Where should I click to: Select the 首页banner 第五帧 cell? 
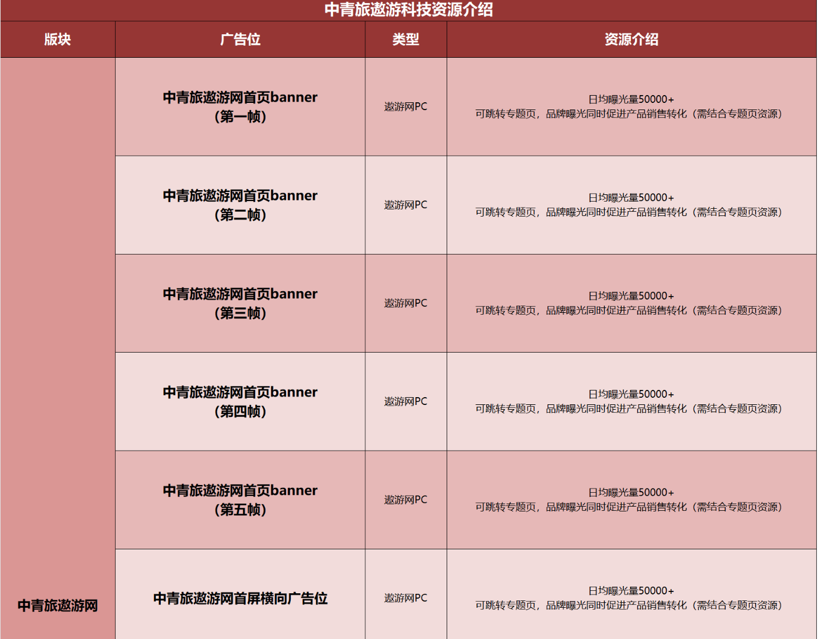pos(240,500)
